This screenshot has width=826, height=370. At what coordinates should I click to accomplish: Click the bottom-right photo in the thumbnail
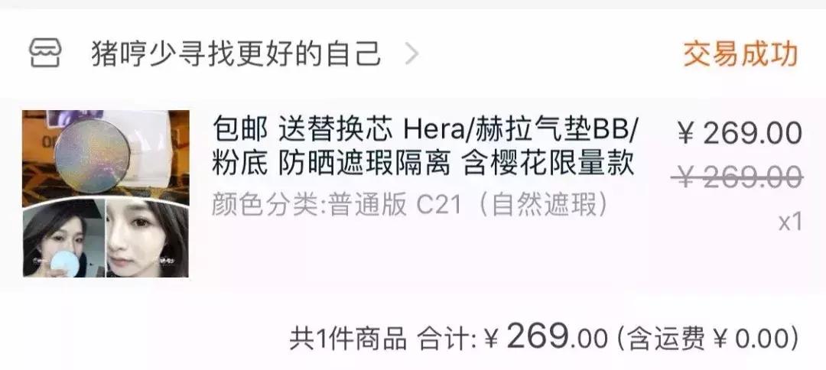point(148,237)
